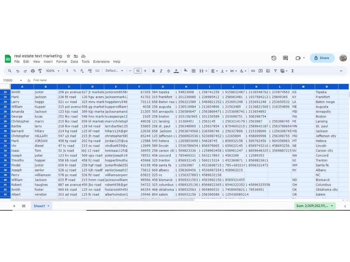The width and height of the screenshot is (350, 262).
Task: Insert a link
Action: tap(253, 71)
